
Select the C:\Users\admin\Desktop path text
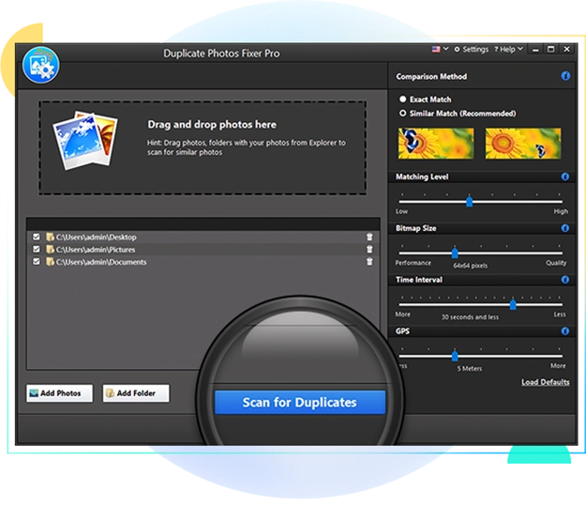(x=96, y=238)
